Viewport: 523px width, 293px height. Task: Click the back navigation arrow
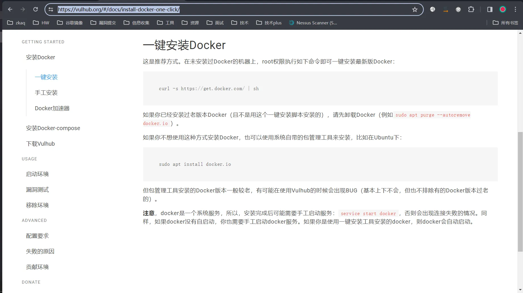pos(10,9)
